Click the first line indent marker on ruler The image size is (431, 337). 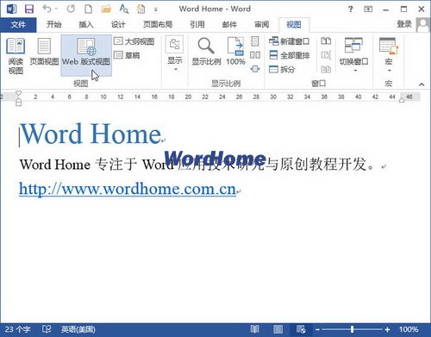click(18, 93)
